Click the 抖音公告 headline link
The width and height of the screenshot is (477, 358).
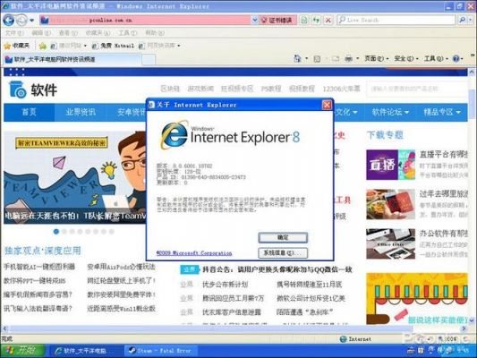[277, 269]
